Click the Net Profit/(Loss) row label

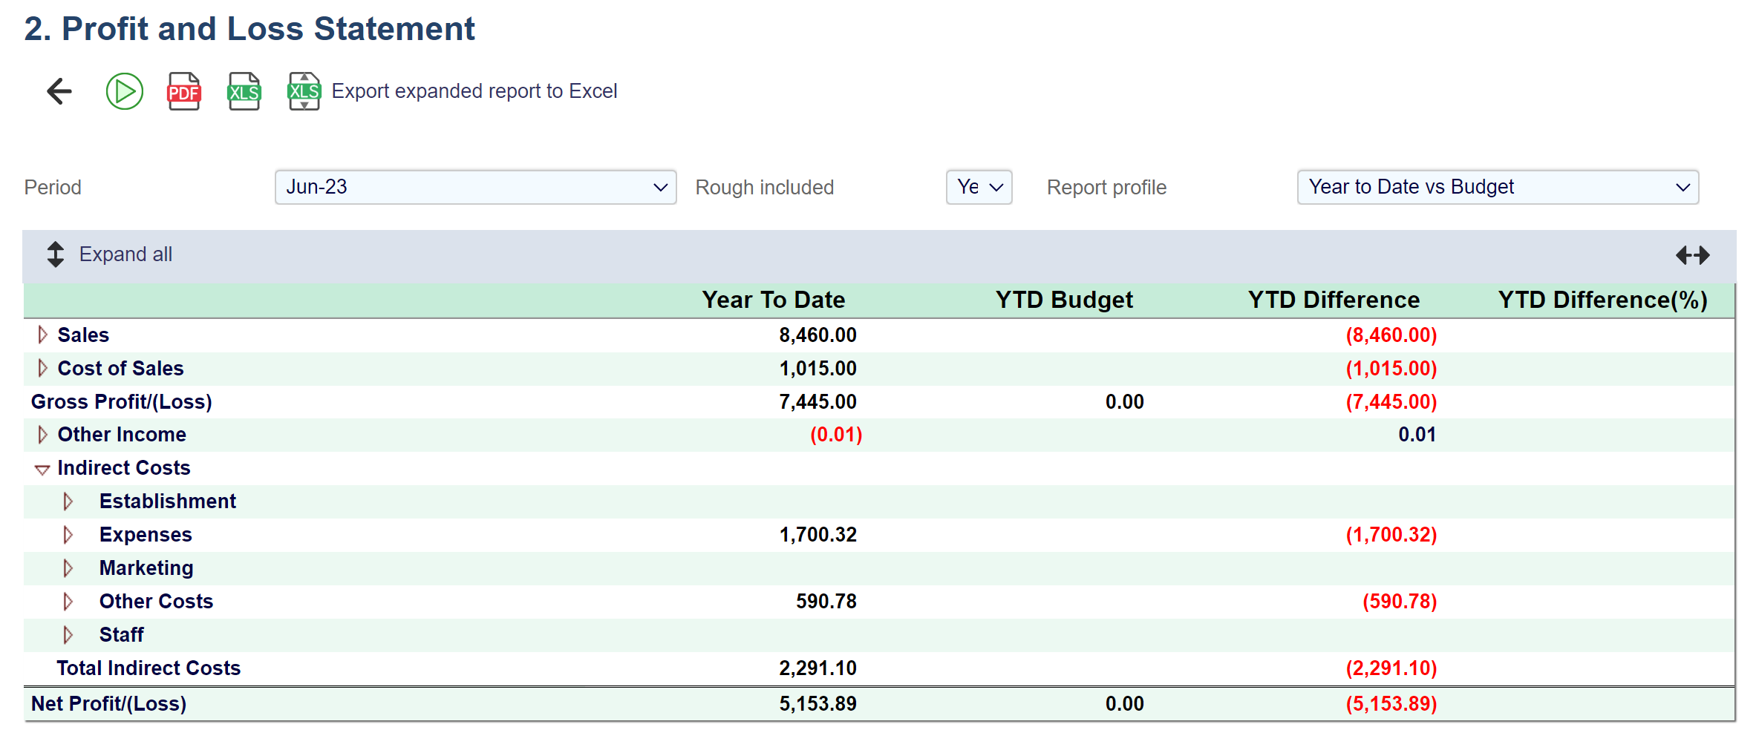point(108,703)
